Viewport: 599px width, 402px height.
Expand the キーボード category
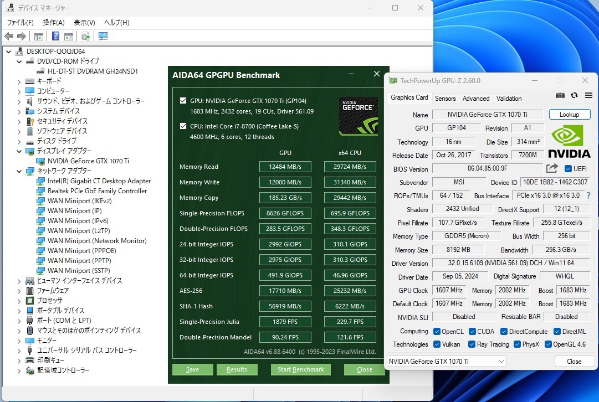tap(19, 81)
